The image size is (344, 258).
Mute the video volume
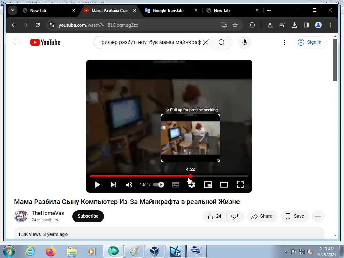pyautogui.click(x=129, y=185)
